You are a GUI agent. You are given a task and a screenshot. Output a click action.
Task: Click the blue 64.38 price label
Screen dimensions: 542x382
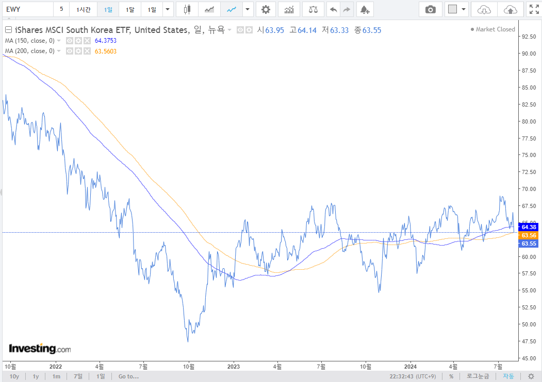tap(529, 227)
